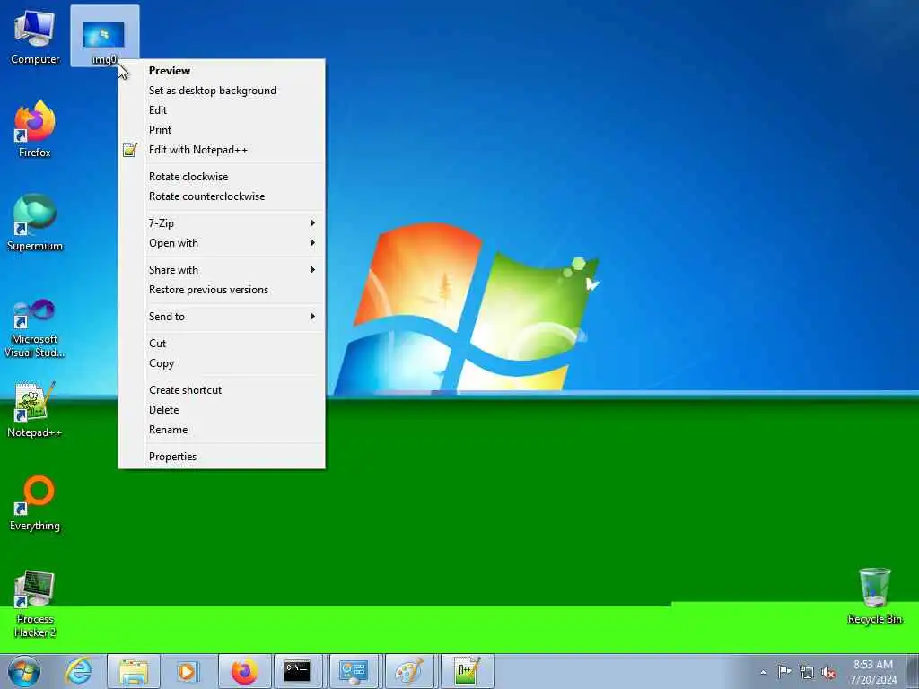Select Copy in the context menu
Image resolution: width=919 pixels, height=689 pixels.
point(222,363)
